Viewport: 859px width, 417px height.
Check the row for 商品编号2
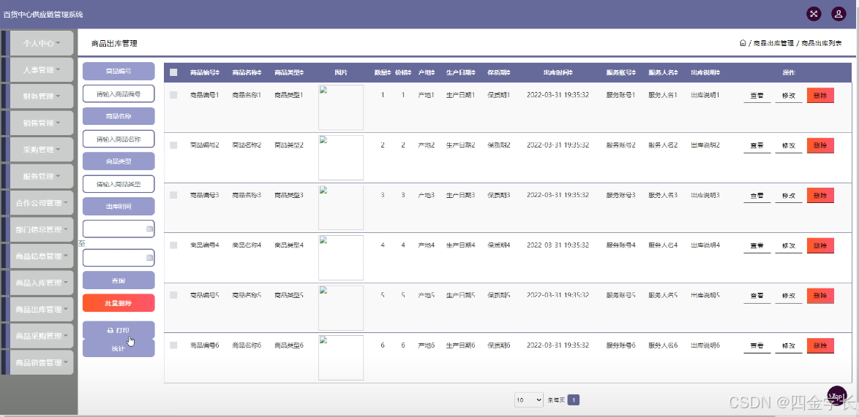pyautogui.click(x=173, y=145)
